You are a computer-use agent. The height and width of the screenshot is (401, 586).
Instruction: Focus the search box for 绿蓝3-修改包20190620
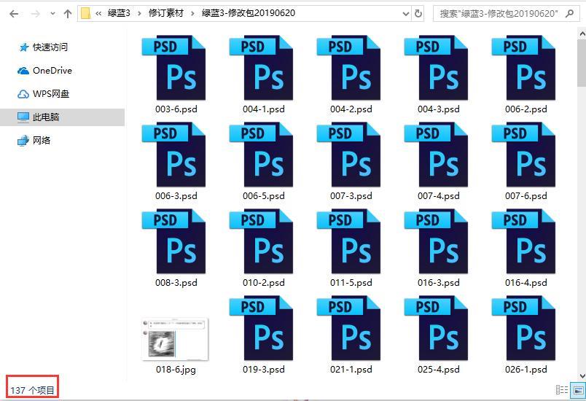[x=506, y=14]
